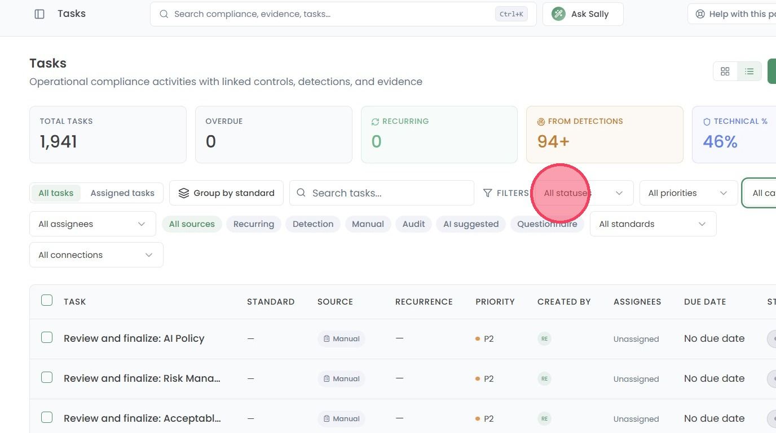Click the Ask Sally avatar icon
This screenshot has width=776, height=433.
(x=558, y=14)
